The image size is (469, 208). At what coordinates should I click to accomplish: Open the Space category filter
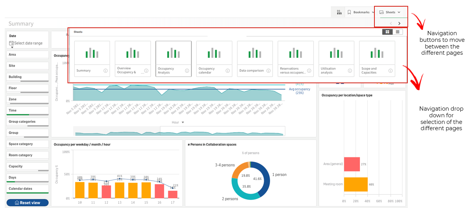pos(27,144)
